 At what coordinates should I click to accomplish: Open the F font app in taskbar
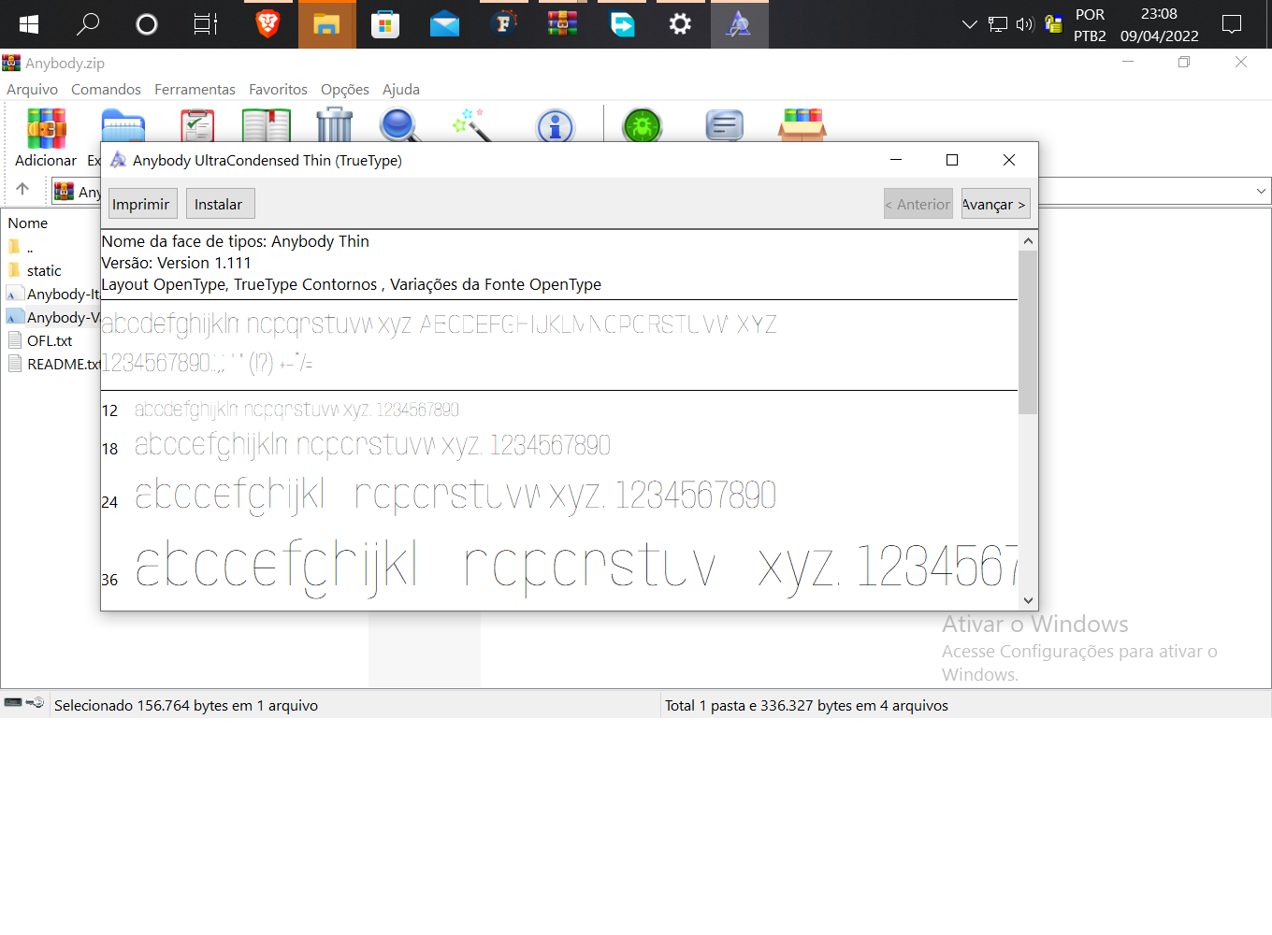tap(504, 24)
